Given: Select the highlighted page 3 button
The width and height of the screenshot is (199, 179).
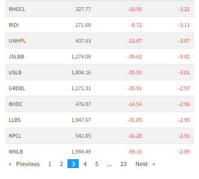Looking at the screenshot, I should click(73, 164).
